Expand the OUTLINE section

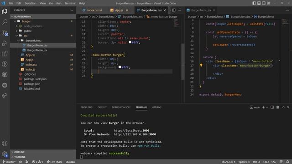12,152
